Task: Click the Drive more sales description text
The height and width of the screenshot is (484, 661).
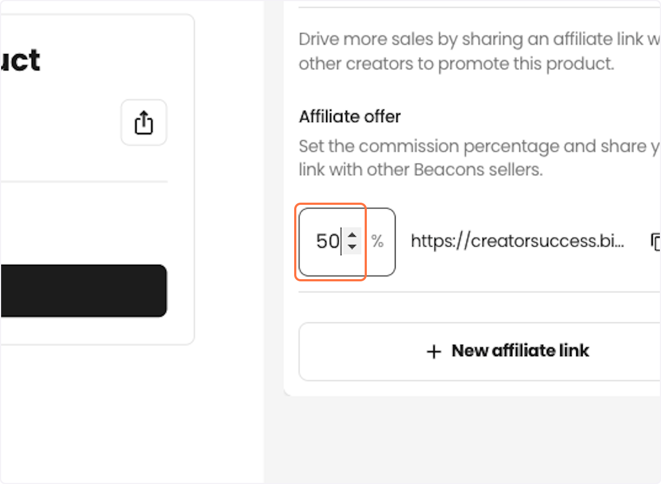Action: (x=479, y=51)
